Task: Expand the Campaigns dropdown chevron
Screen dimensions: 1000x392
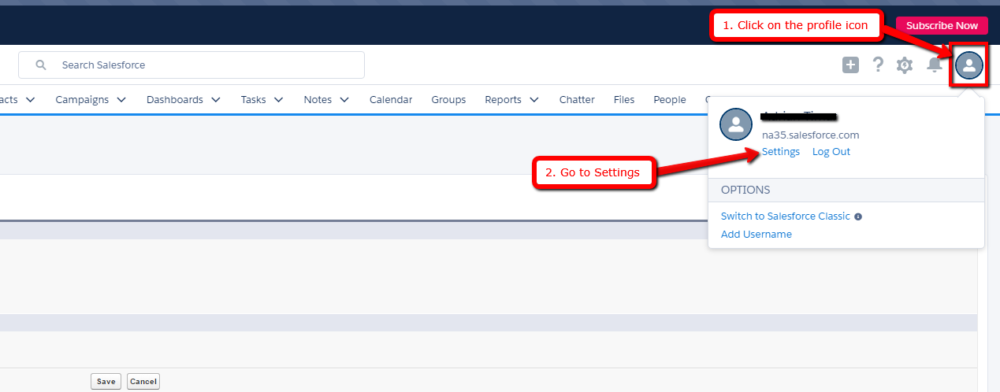Action: tap(121, 100)
